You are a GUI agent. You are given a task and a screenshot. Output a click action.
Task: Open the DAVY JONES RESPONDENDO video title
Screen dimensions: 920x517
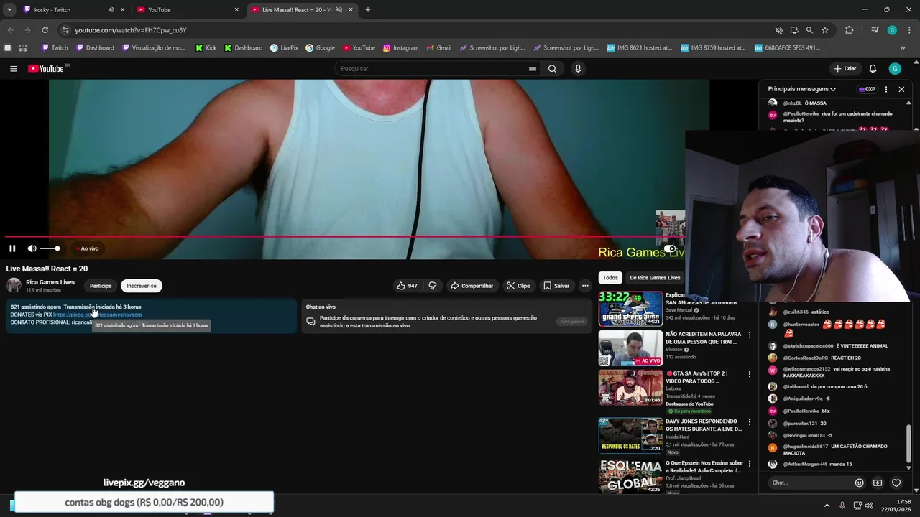[x=704, y=425]
